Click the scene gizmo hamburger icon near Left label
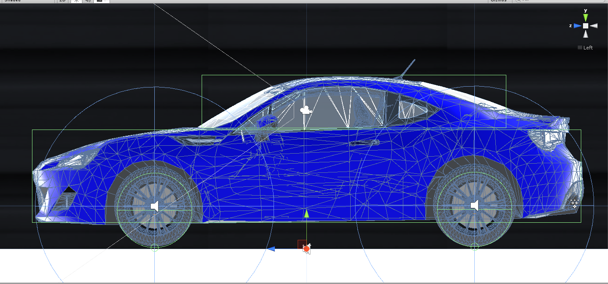 [x=580, y=47]
